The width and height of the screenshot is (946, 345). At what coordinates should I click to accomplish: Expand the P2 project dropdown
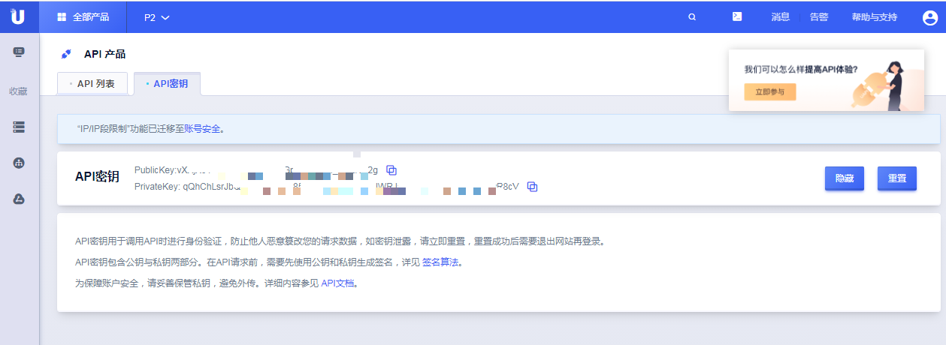[157, 17]
